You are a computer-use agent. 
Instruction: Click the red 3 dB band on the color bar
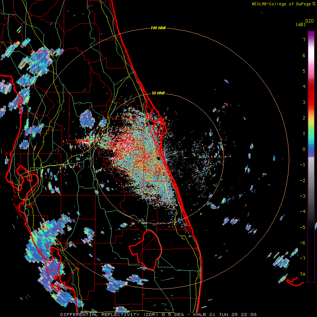click(x=311, y=102)
